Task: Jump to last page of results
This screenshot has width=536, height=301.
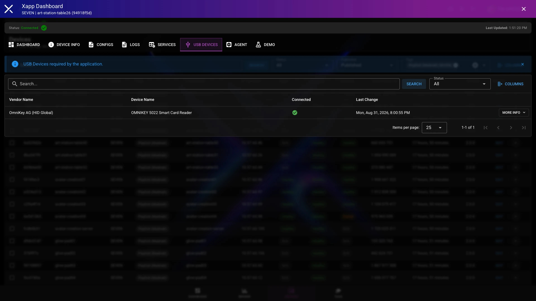Action: tap(524, 128)
